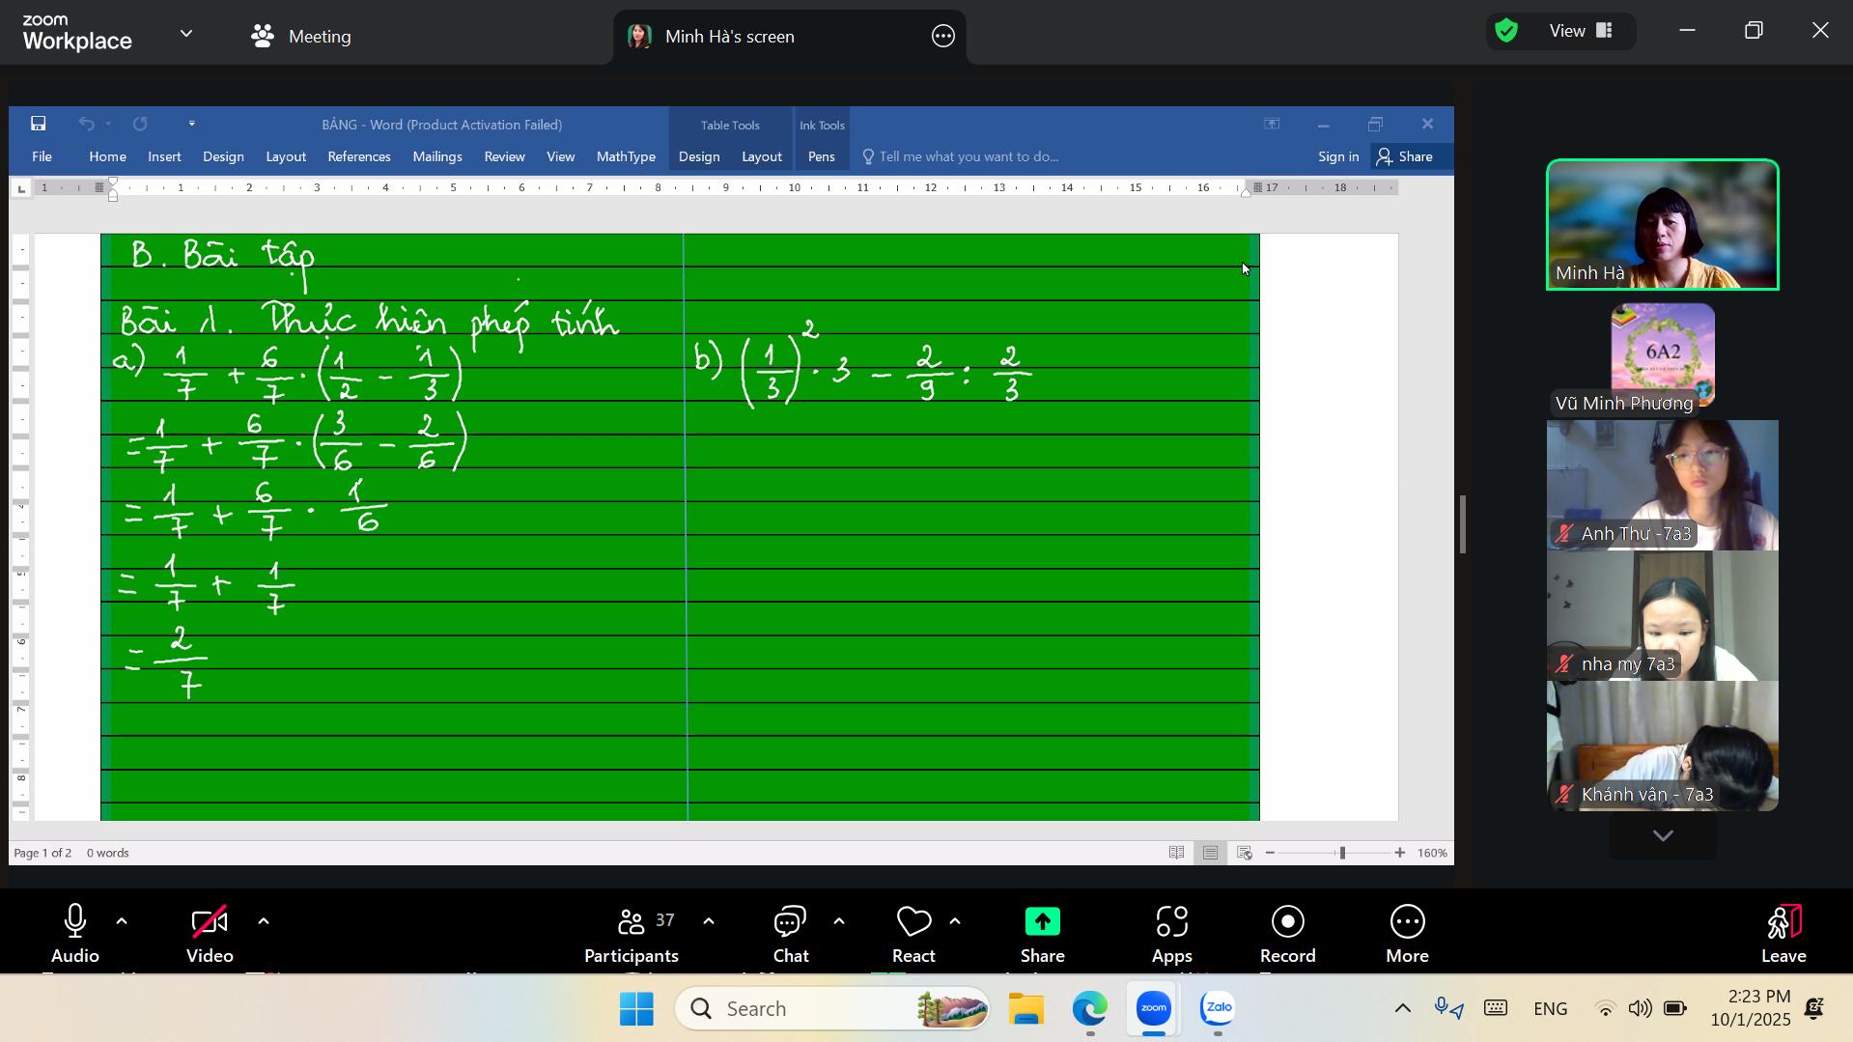The width and height of the screenshot is (1853, 1042).
Task: Open the Chat panel
Action: point(790,923)
